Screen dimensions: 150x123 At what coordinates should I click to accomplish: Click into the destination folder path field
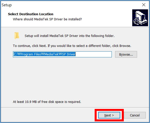tap(62, 54)
